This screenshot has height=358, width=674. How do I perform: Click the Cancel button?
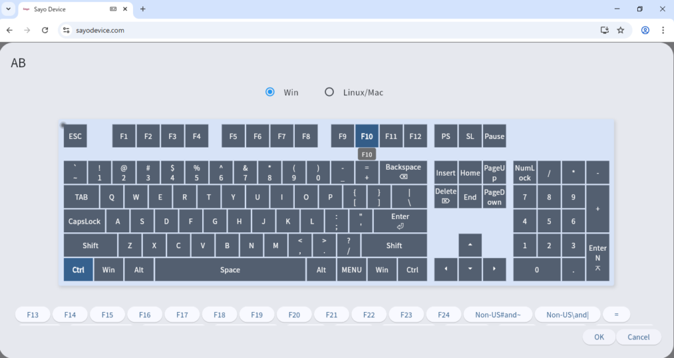pyautogui.click(x=638, y=337)
